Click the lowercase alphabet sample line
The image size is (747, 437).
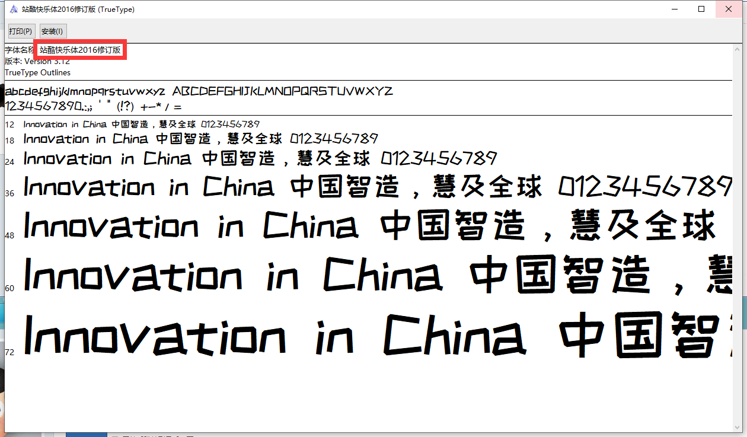tap(85, 92)
